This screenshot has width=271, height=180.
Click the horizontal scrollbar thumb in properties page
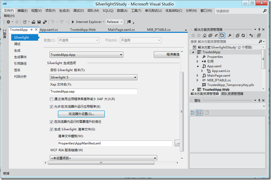click(101, 163)
